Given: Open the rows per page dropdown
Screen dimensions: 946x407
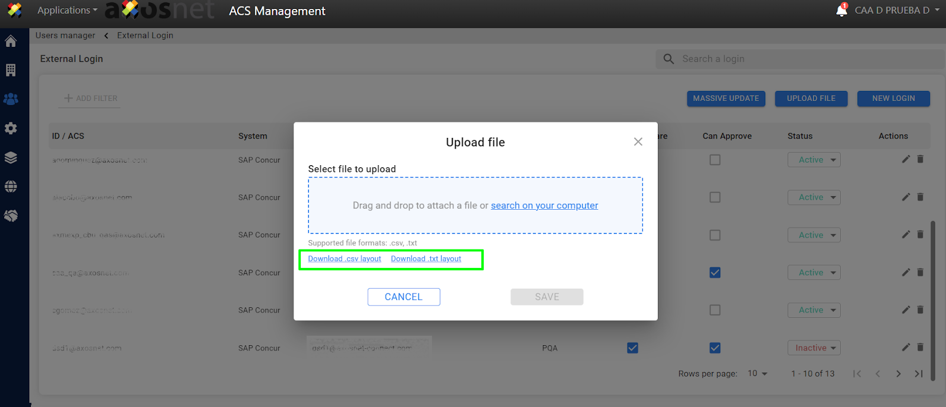Looking at the screenshot, I should [757, 374].
